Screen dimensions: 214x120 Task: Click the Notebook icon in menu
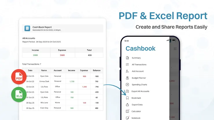coord(127,118)
